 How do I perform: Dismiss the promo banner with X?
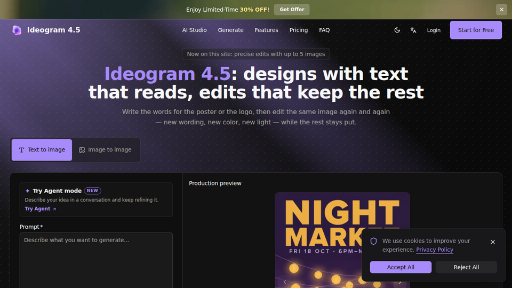pos(501,10)
